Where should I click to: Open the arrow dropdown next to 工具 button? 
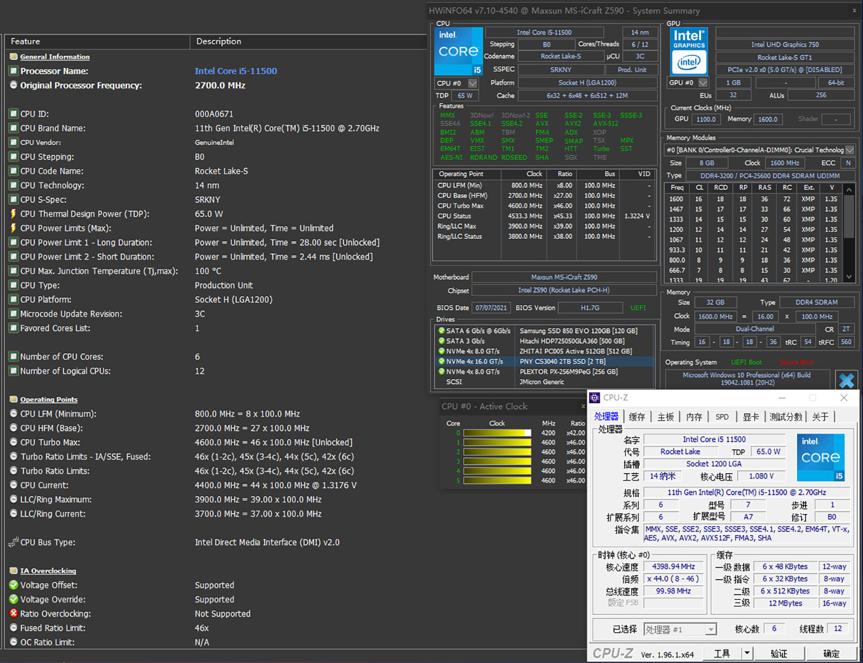tap(747, 653)
